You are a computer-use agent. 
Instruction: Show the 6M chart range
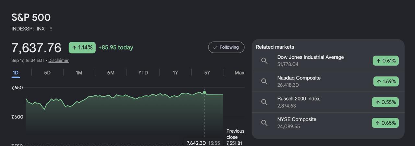[111, 73]
